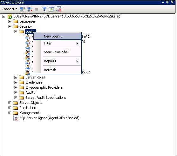Open the Reports submenu in context menu
The height and width of the screenshot is (156, 177).
(57, 61)
